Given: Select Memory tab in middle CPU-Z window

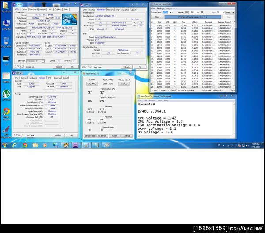Looking at the screenshot, I should click(x=110, y=10).
